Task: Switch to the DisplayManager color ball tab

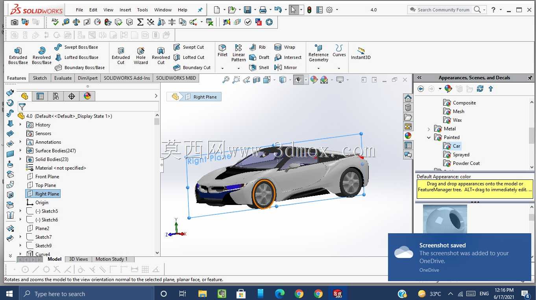Action: (87, 96)
